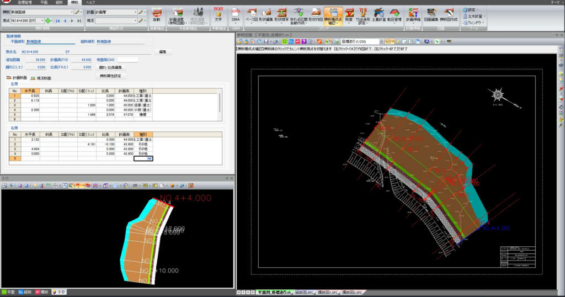The height and width of the screenshot is (297, 565).
Task: Click the 照査 verification icon
Action: pyautogui.click(x=349, y=14)
